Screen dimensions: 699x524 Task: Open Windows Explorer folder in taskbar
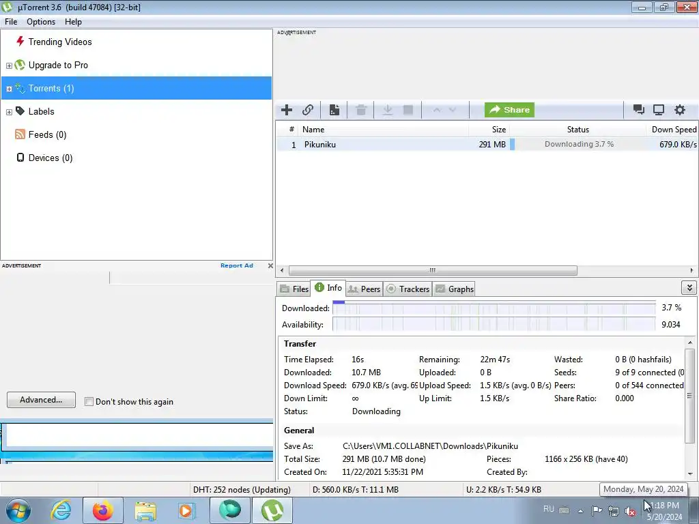tap(145, 510)
